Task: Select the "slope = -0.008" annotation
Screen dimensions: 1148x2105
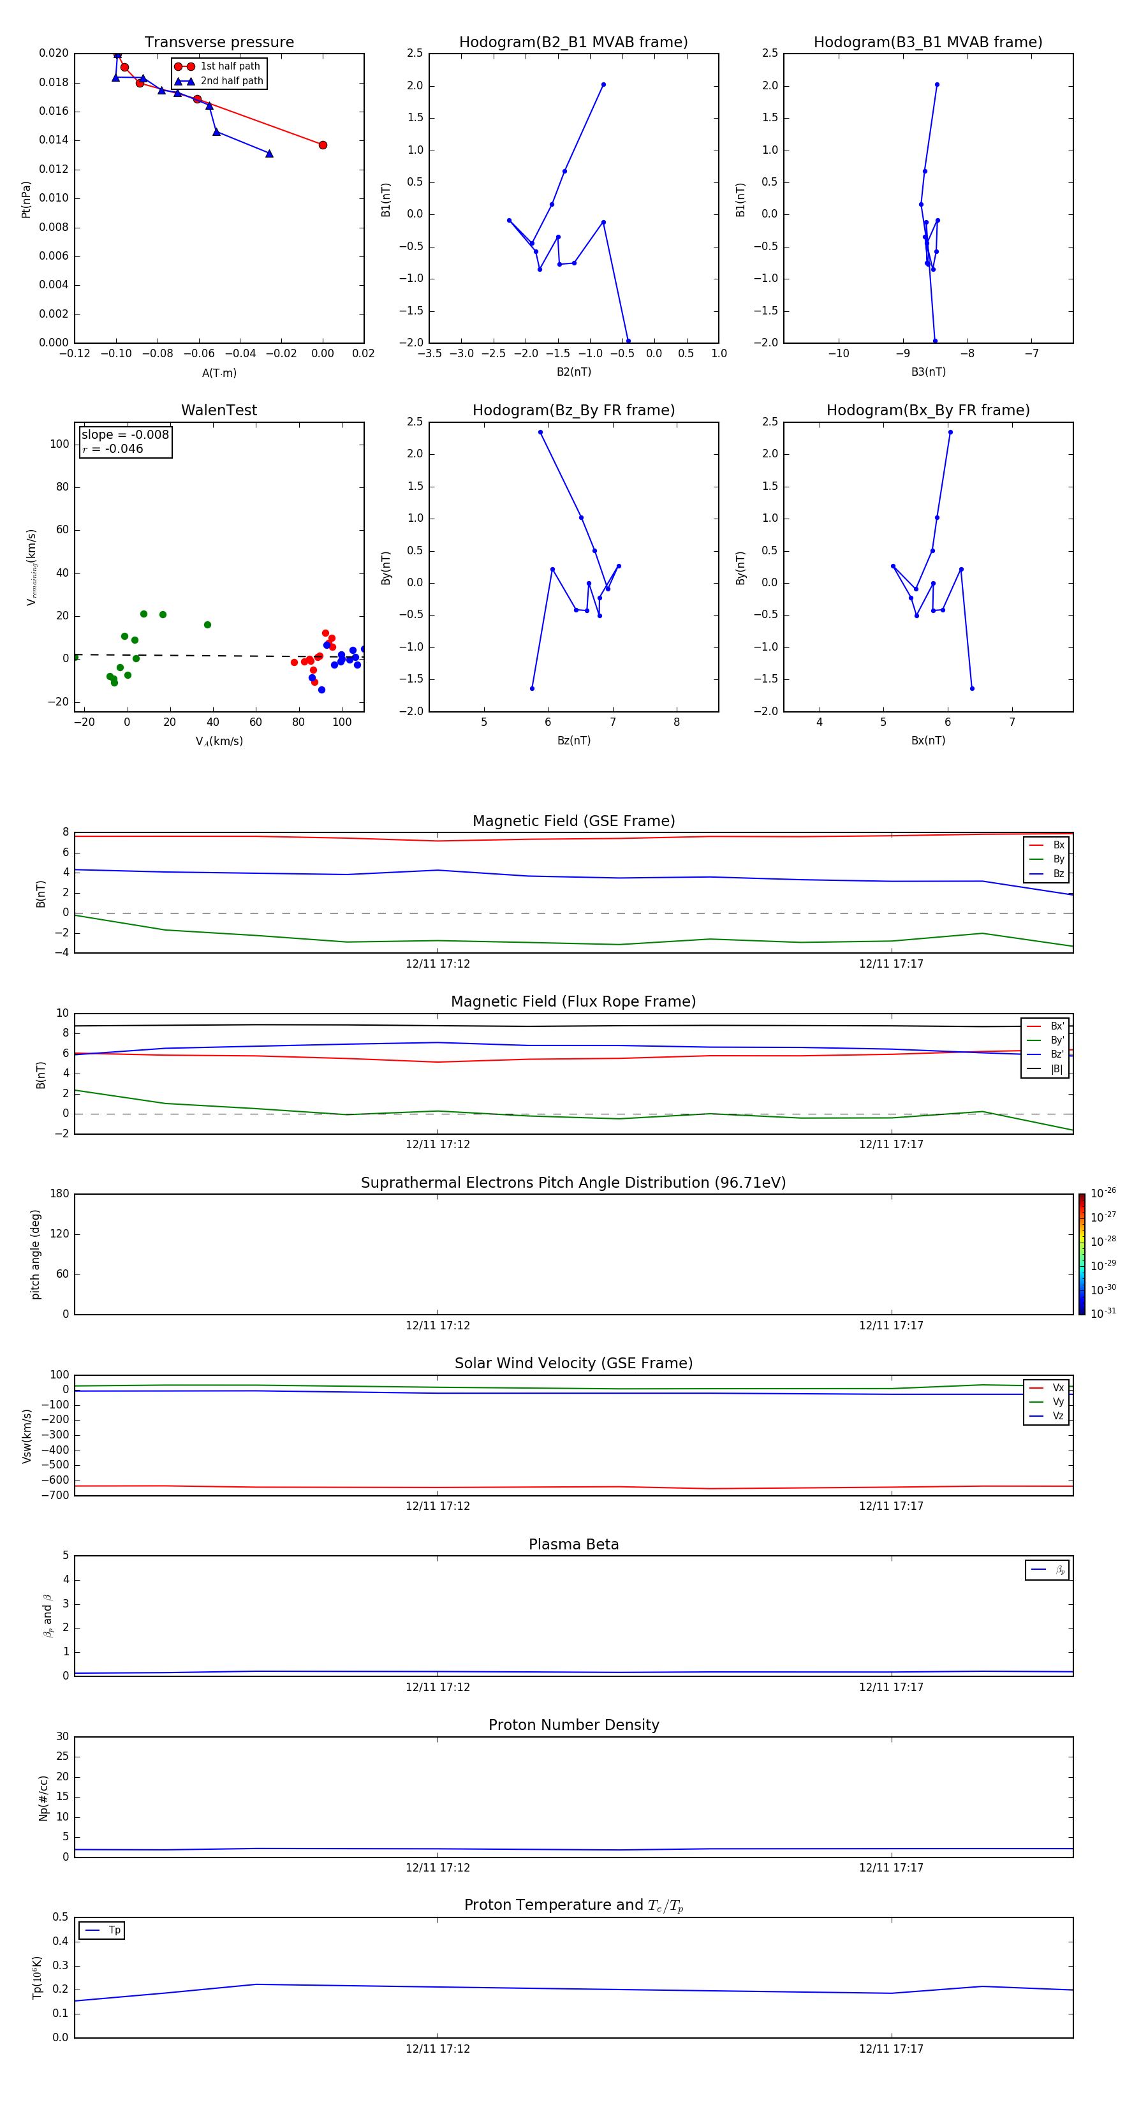Action: pos(125,435)
